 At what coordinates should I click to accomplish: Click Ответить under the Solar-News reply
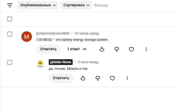(x=61, y=78)
